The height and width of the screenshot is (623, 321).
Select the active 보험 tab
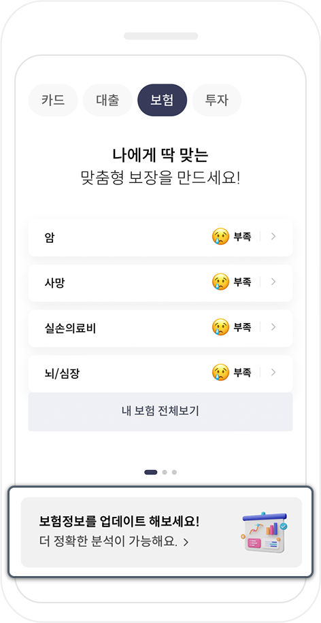162,100
